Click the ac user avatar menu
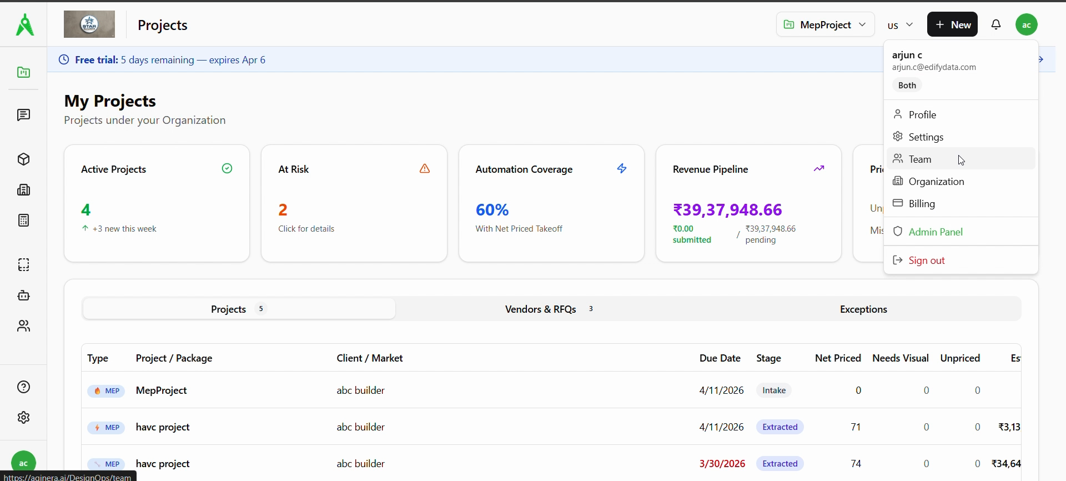Image resolution: width=1066 pixels, height=481 pixels. [x=1027, y=24]
